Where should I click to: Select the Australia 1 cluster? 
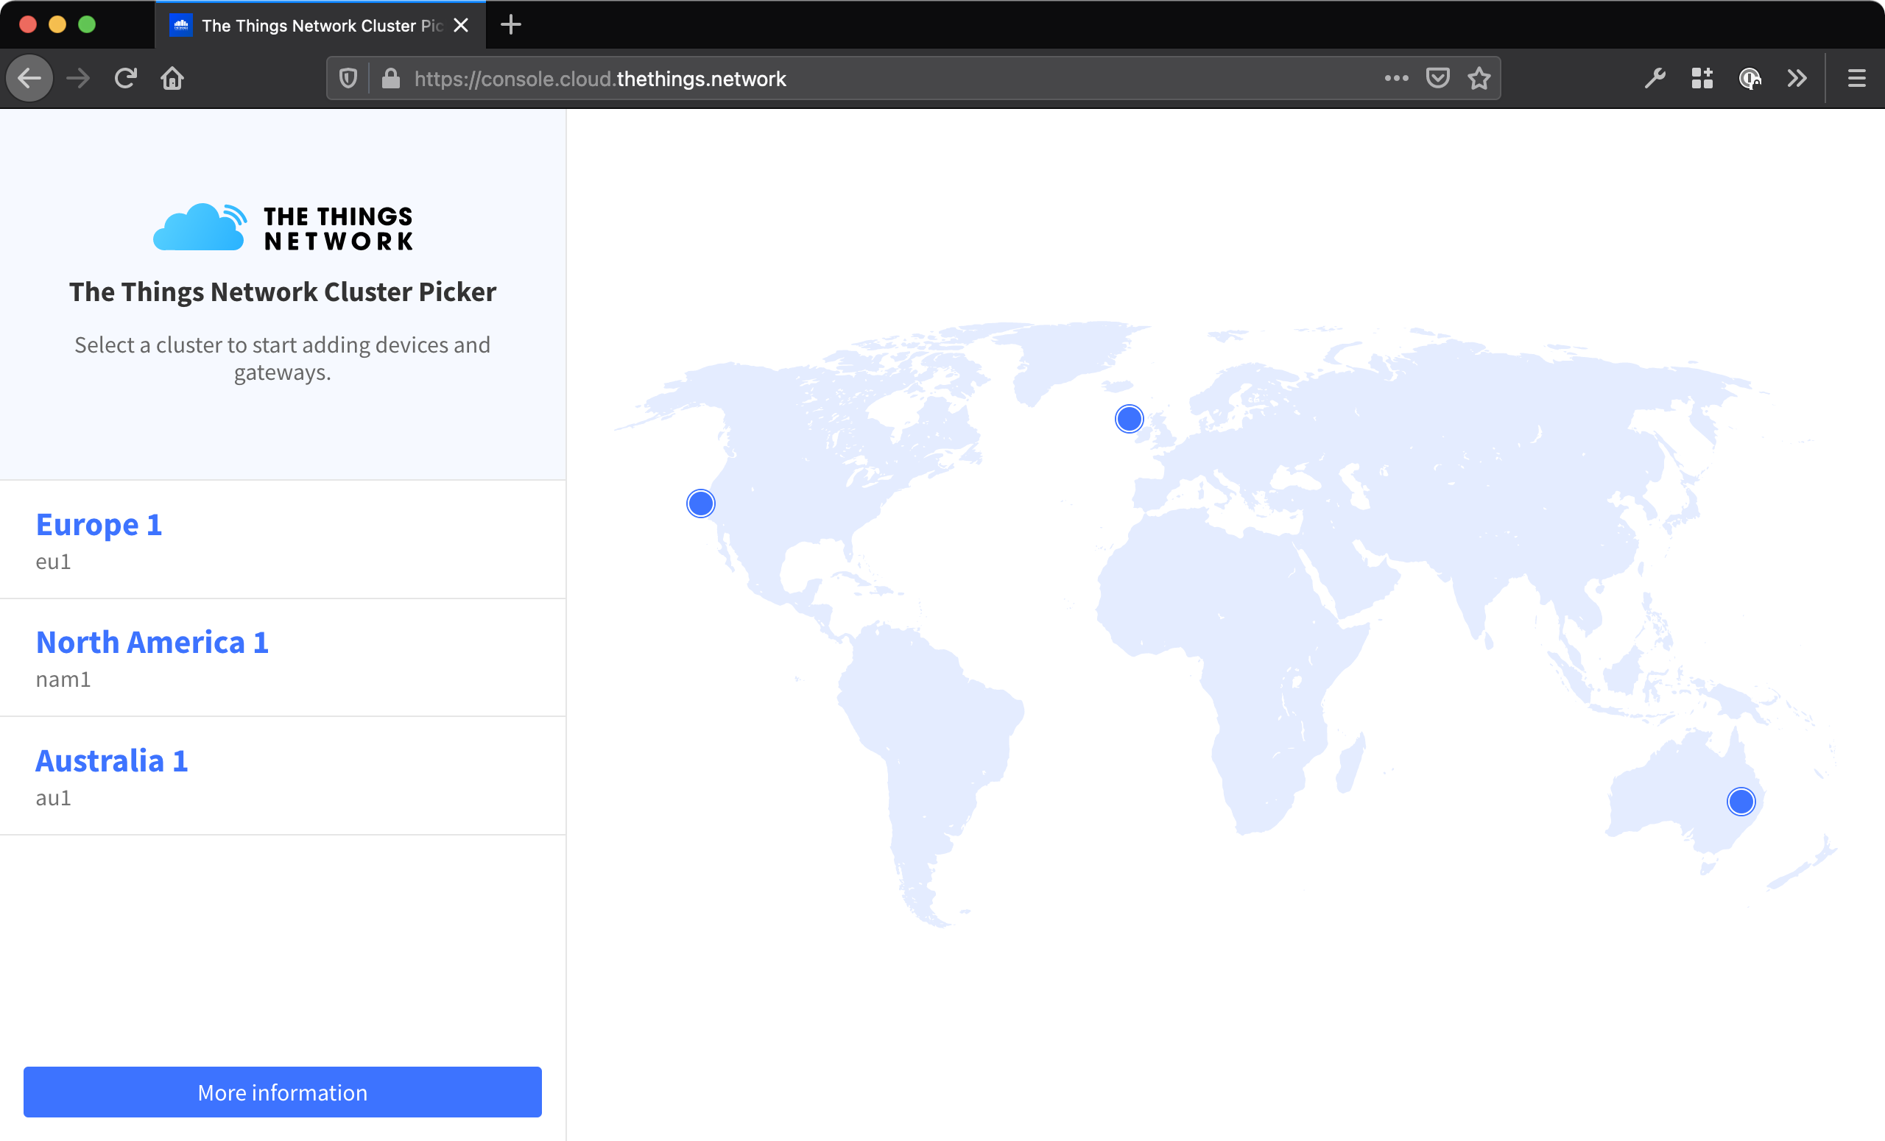112,759
